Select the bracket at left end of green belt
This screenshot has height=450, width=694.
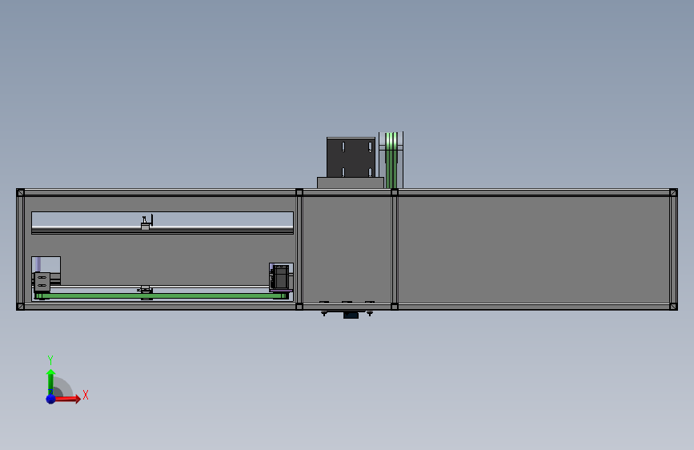pyautogui.click(x=42, y=282)
